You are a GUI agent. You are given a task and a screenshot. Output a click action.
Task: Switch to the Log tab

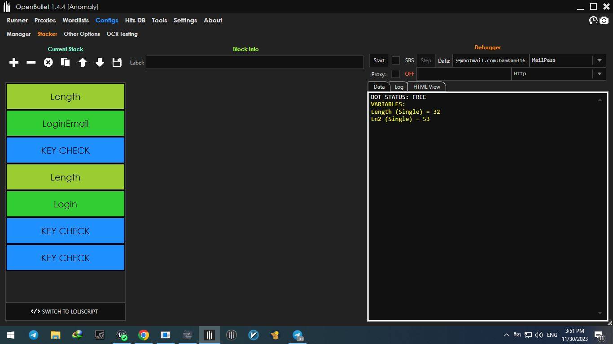pyautogui.click(x=398, y=87)
